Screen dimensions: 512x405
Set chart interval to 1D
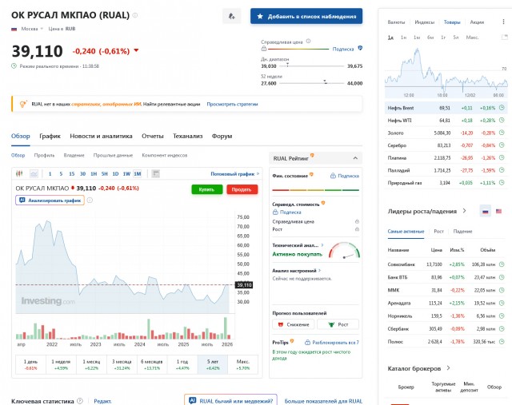[115, 174]
